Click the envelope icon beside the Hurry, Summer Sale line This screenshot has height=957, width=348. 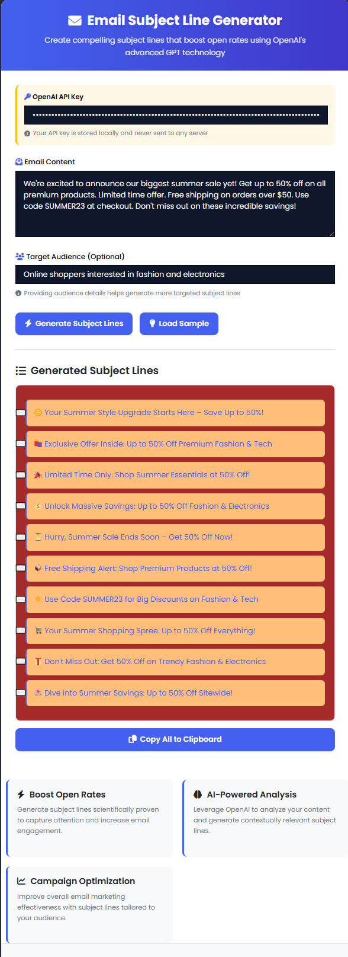coord(21,537)
